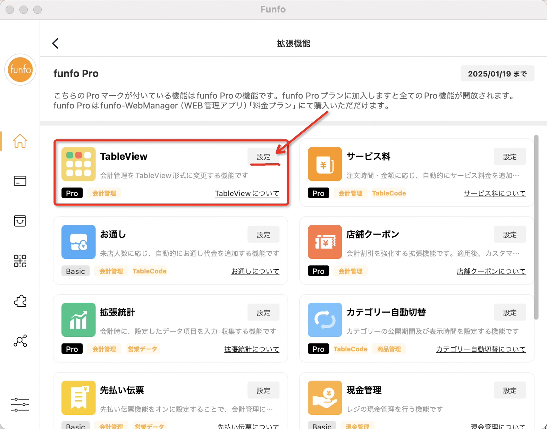The width and height of the screenshot is (547, 429).
Task: Click the TableView grid app icon
Action: pos(78,164)
